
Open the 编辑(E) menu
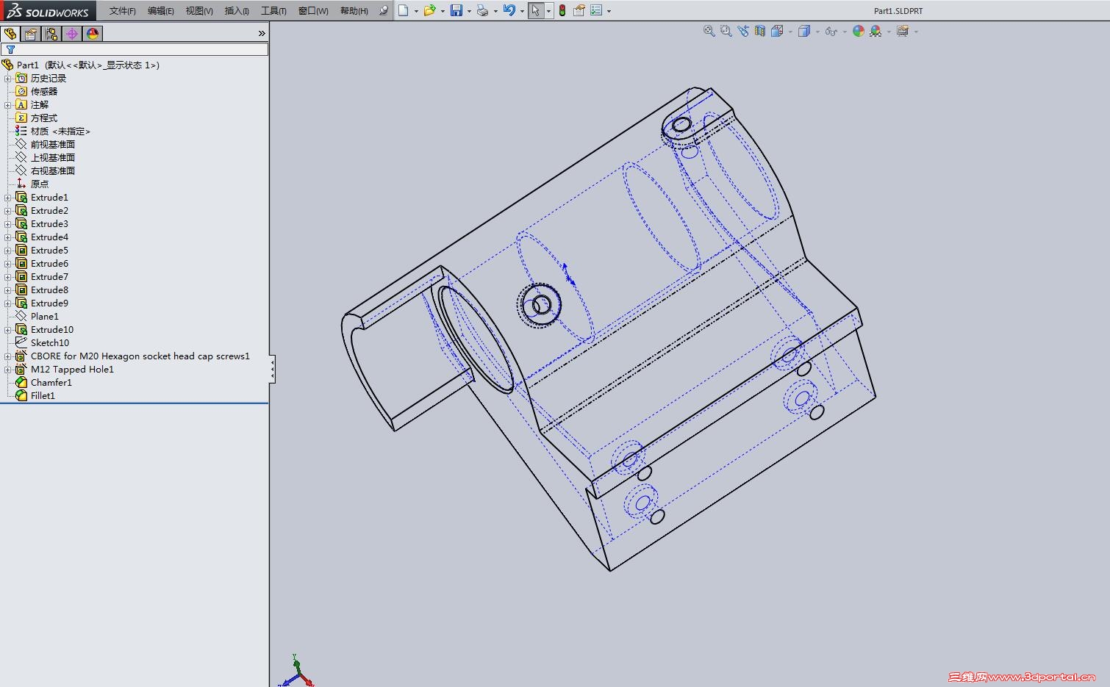click(x=161, y=11)
